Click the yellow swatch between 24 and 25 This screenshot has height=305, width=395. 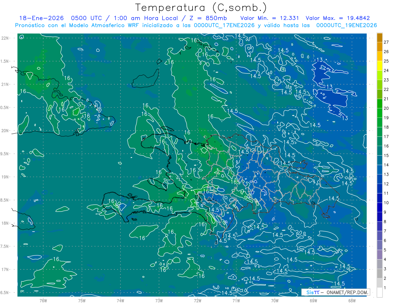click(x=380, y=66)
